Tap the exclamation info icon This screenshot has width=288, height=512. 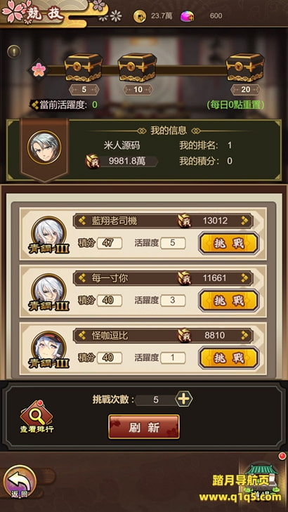pos(14,51)
